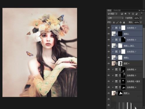Collapse the Layers panel with double-arrow icon

click(x=139, y=10)
